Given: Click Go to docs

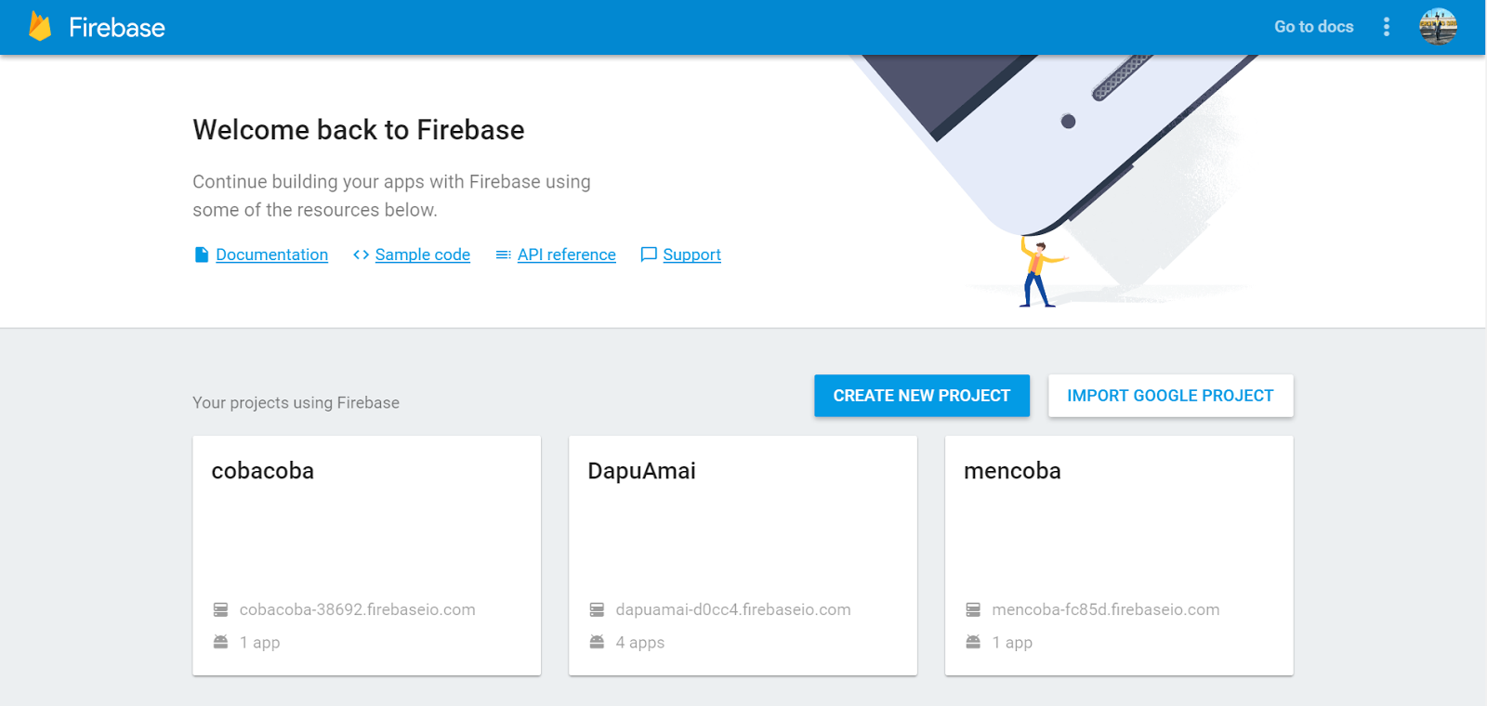Looking at the screenshot, I should coord(1313,27).
